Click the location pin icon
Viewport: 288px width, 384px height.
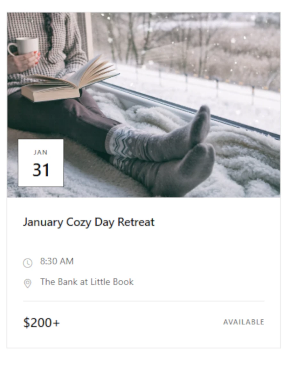(x=28, y=283)
